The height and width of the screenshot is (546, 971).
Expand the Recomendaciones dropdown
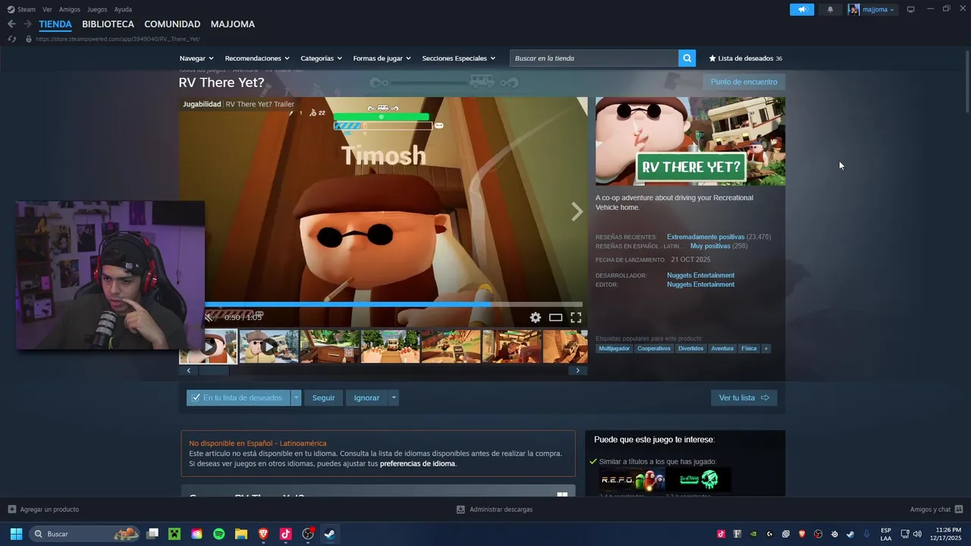pos(257,58)
